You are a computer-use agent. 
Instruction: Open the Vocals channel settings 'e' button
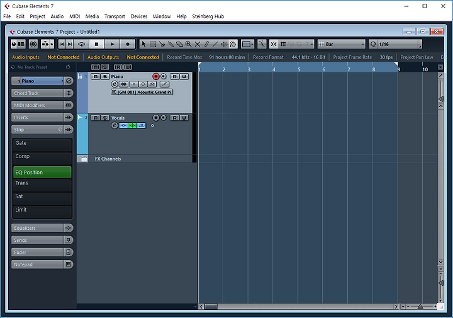115,125
